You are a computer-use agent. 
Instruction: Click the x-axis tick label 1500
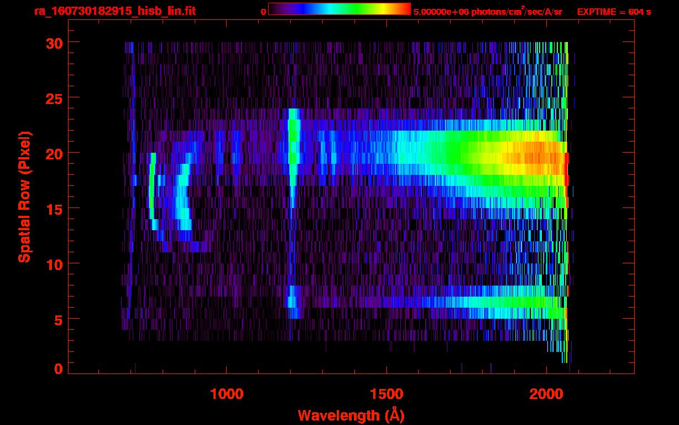tap(386, 393)
